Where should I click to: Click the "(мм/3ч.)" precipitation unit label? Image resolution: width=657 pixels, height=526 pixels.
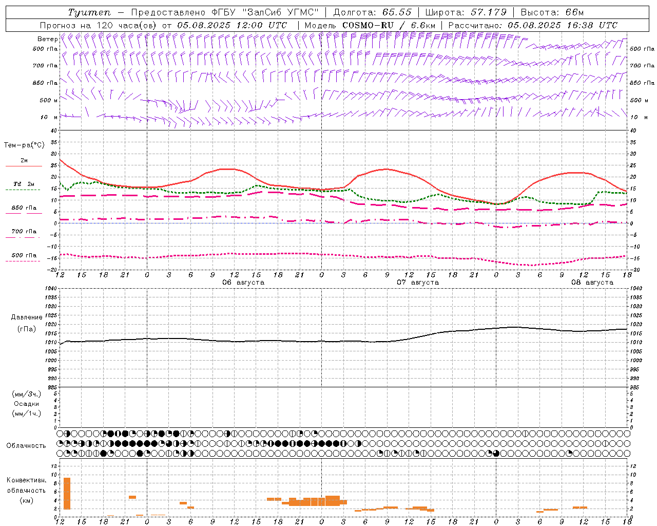pyautogui.click(x=27, y=394)
